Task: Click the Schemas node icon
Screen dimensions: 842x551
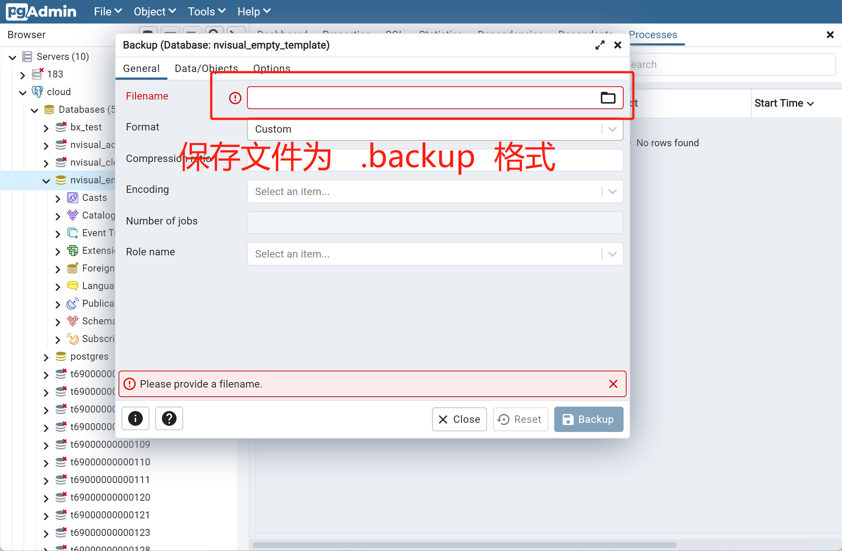Action: [x=73, y=321]
